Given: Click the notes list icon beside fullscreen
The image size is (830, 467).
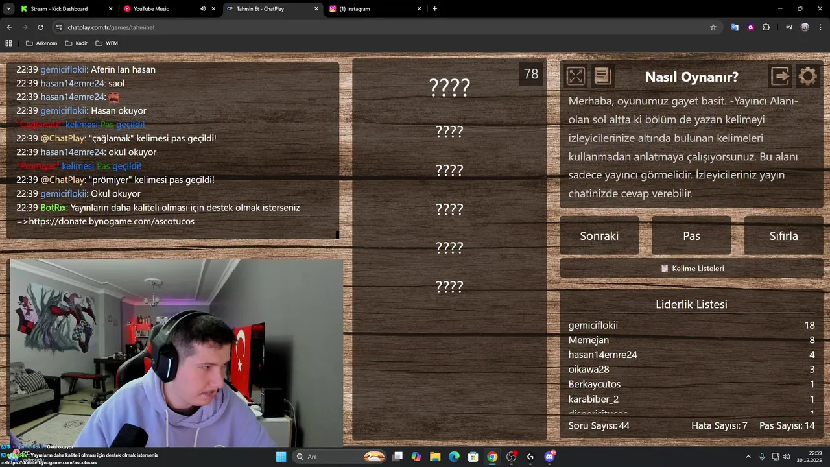Looking at the screenshot, I should (602, 77).
